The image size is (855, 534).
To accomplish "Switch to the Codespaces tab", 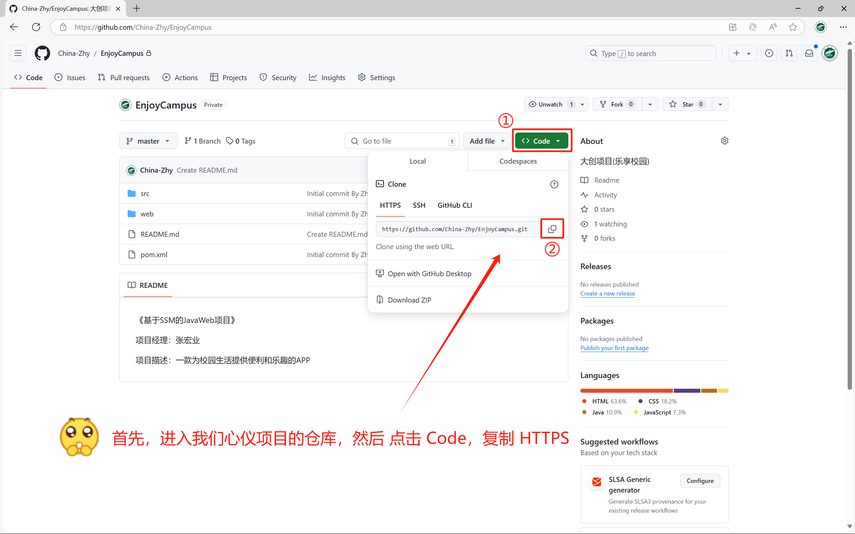I will click(518, 161).
